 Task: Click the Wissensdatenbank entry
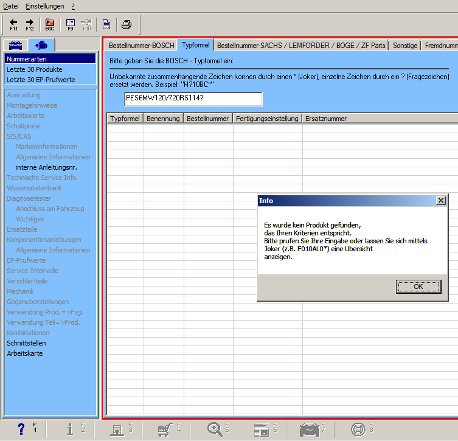[35, 188]
